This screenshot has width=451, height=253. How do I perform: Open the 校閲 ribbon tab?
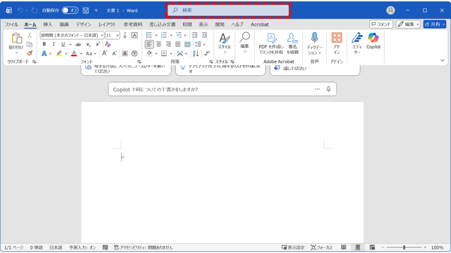(x=186, y=25)
